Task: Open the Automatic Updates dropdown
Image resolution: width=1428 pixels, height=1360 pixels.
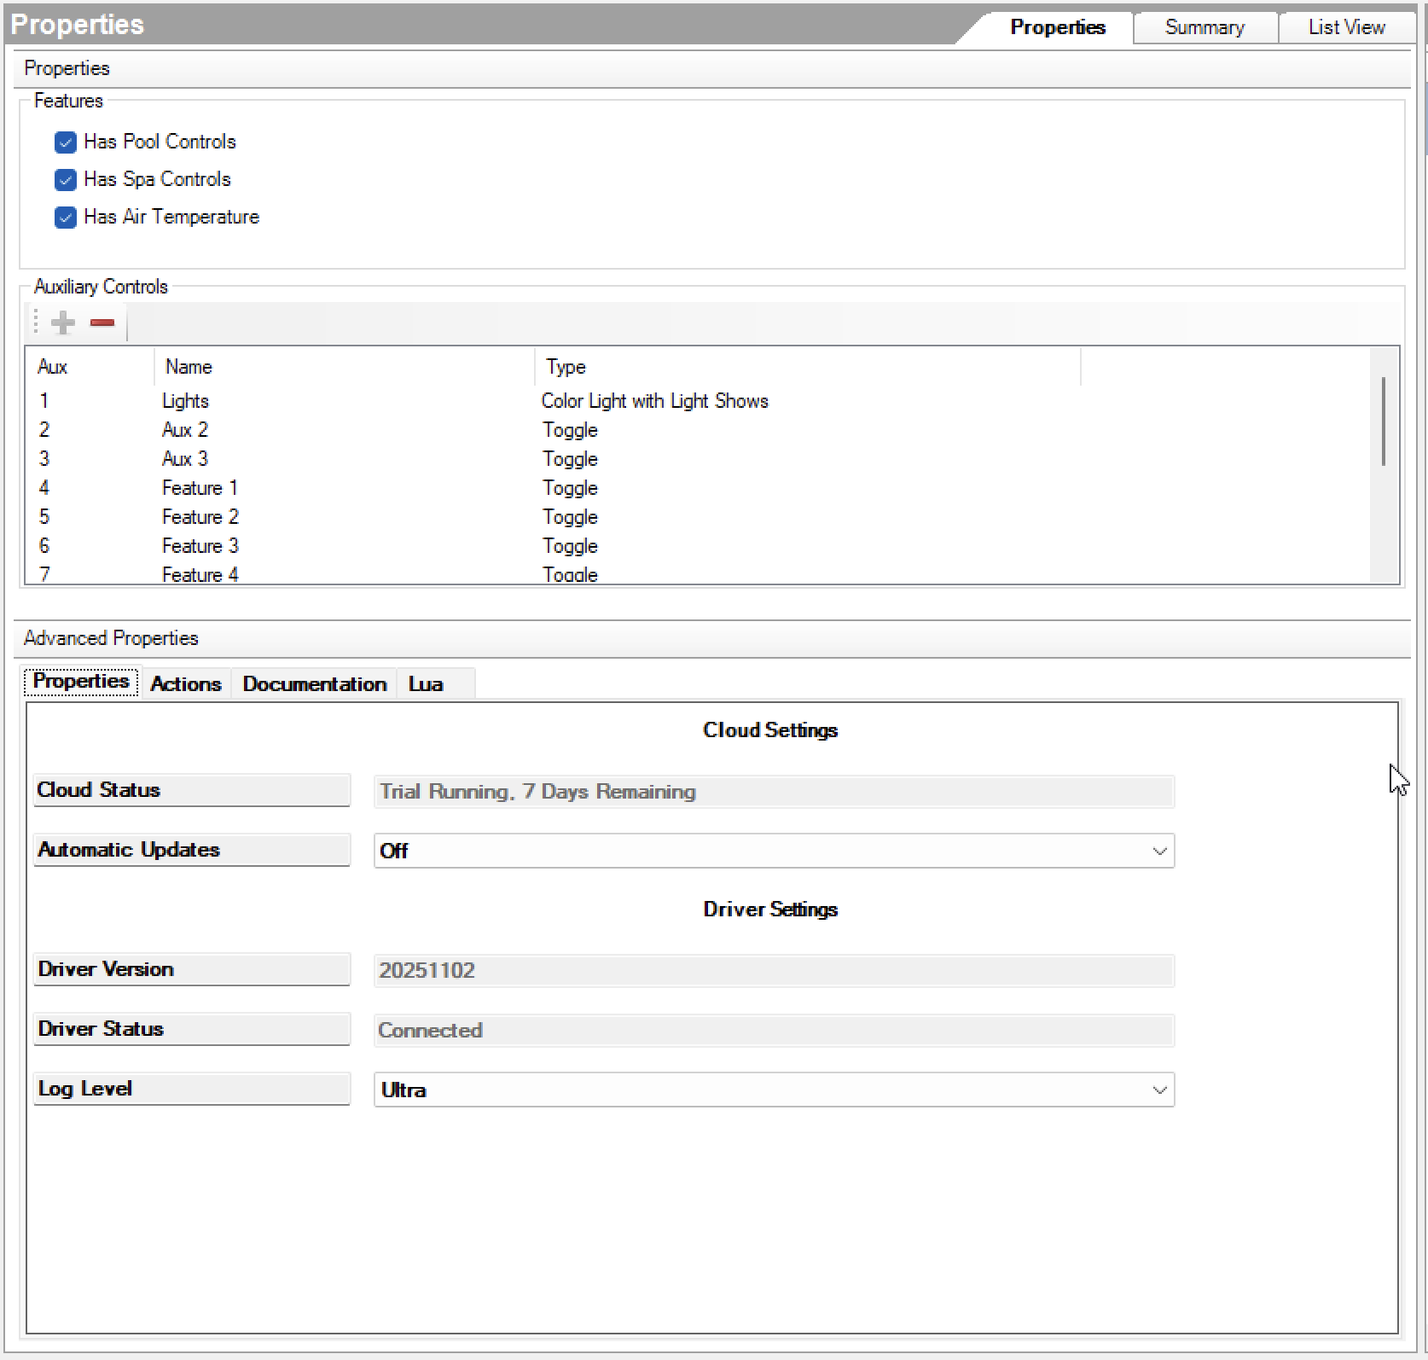Action: 774,851
